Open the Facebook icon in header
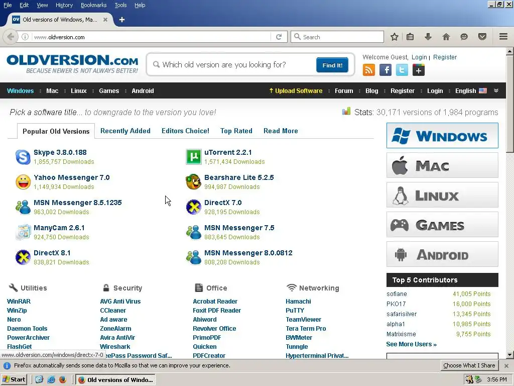Image resolution: width=514 pixels, height=386 pixels. click(x=385, y=70)
